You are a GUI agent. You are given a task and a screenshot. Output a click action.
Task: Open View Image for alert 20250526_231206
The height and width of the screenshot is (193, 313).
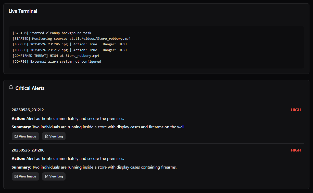click(x=25, y=176)
